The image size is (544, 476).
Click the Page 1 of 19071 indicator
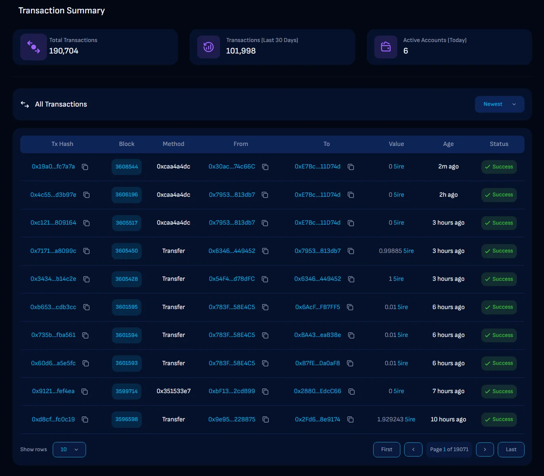[x=449, y=450]
